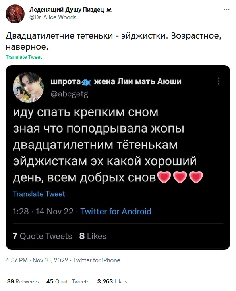Click 8 Likes in the quoted tweet
The width and height of the screenshot is (236, 291).
pos(93,236)
